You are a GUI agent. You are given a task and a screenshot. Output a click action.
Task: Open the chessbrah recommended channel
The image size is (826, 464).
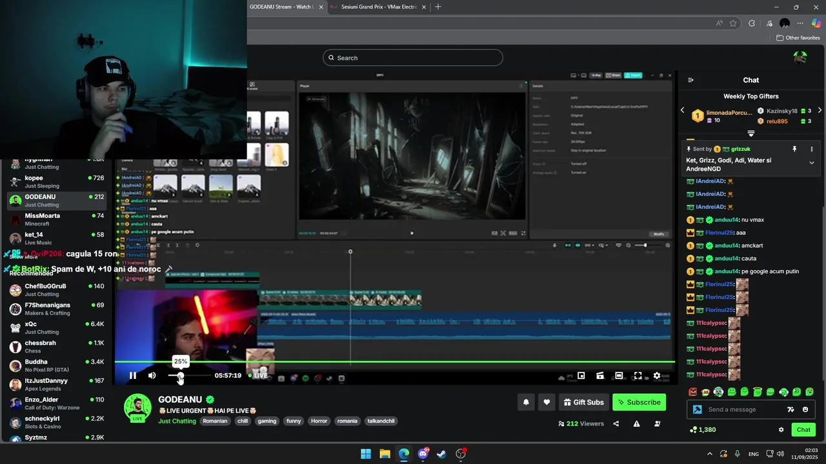57,347
